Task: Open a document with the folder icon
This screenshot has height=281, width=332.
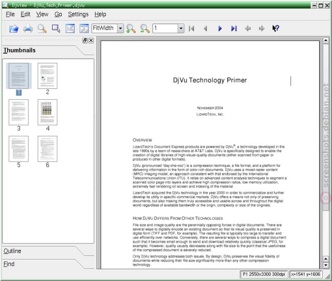Action: coord(14,29)
